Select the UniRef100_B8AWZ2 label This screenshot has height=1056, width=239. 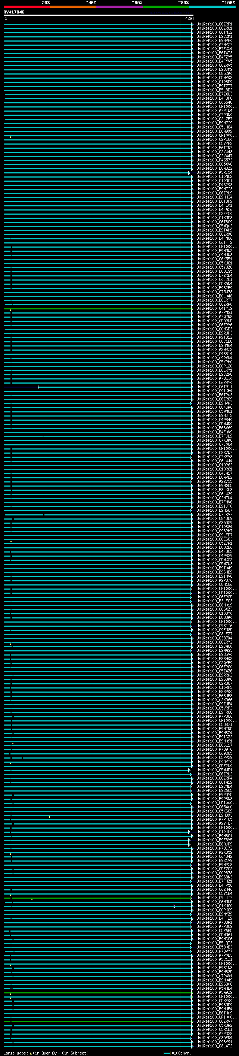(214, 168)
